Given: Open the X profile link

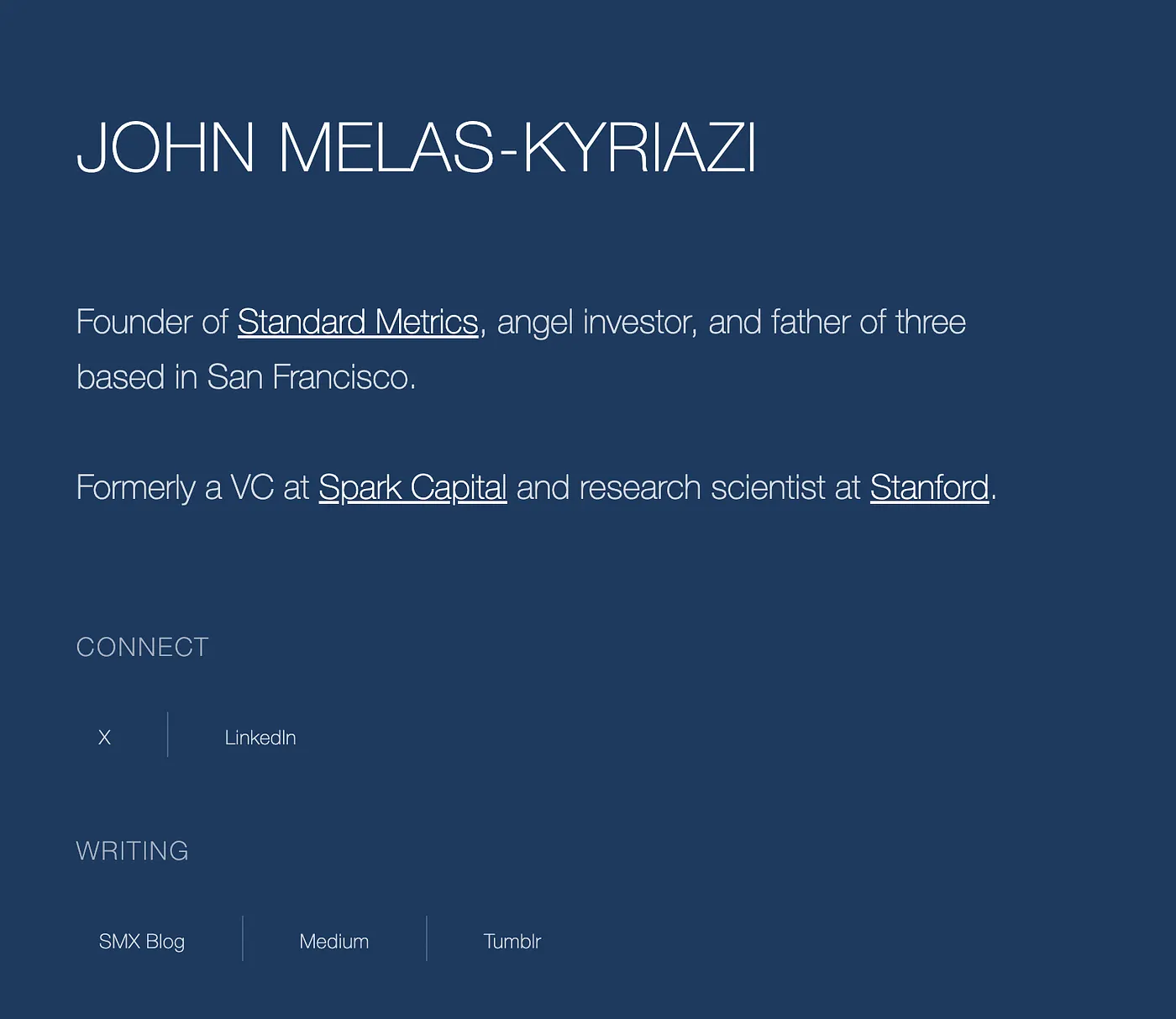Looking at the screenshot, I should click(104, 738).
